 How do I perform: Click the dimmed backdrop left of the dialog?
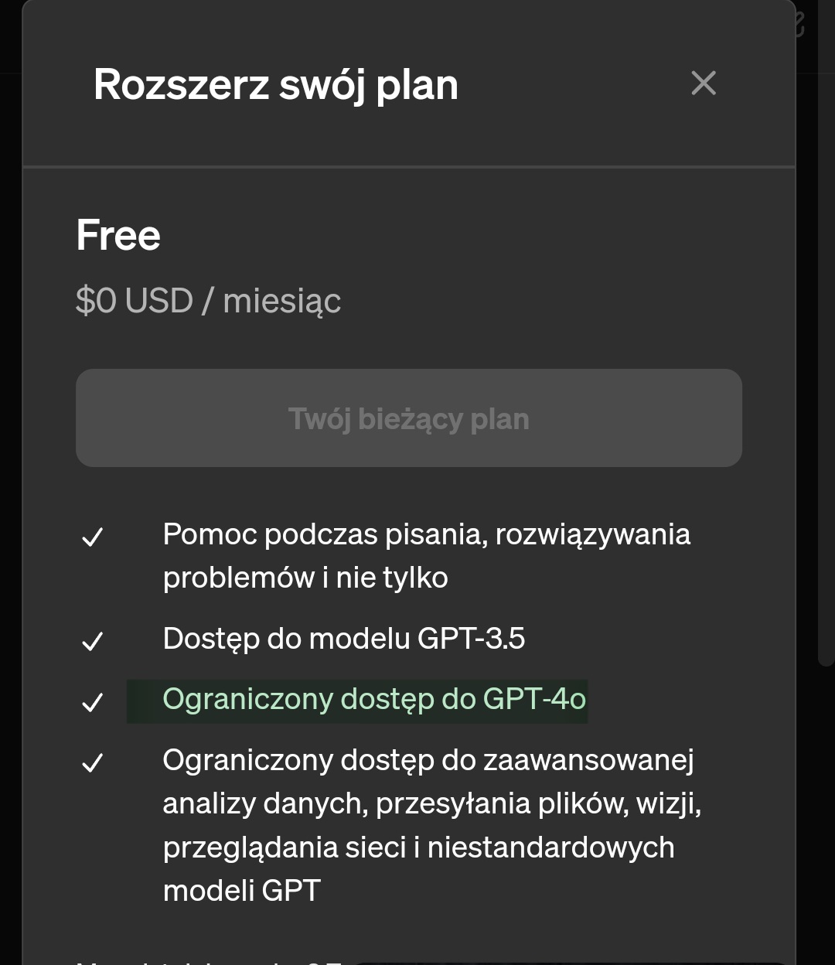pyautogui.click(x=10, y=464)
